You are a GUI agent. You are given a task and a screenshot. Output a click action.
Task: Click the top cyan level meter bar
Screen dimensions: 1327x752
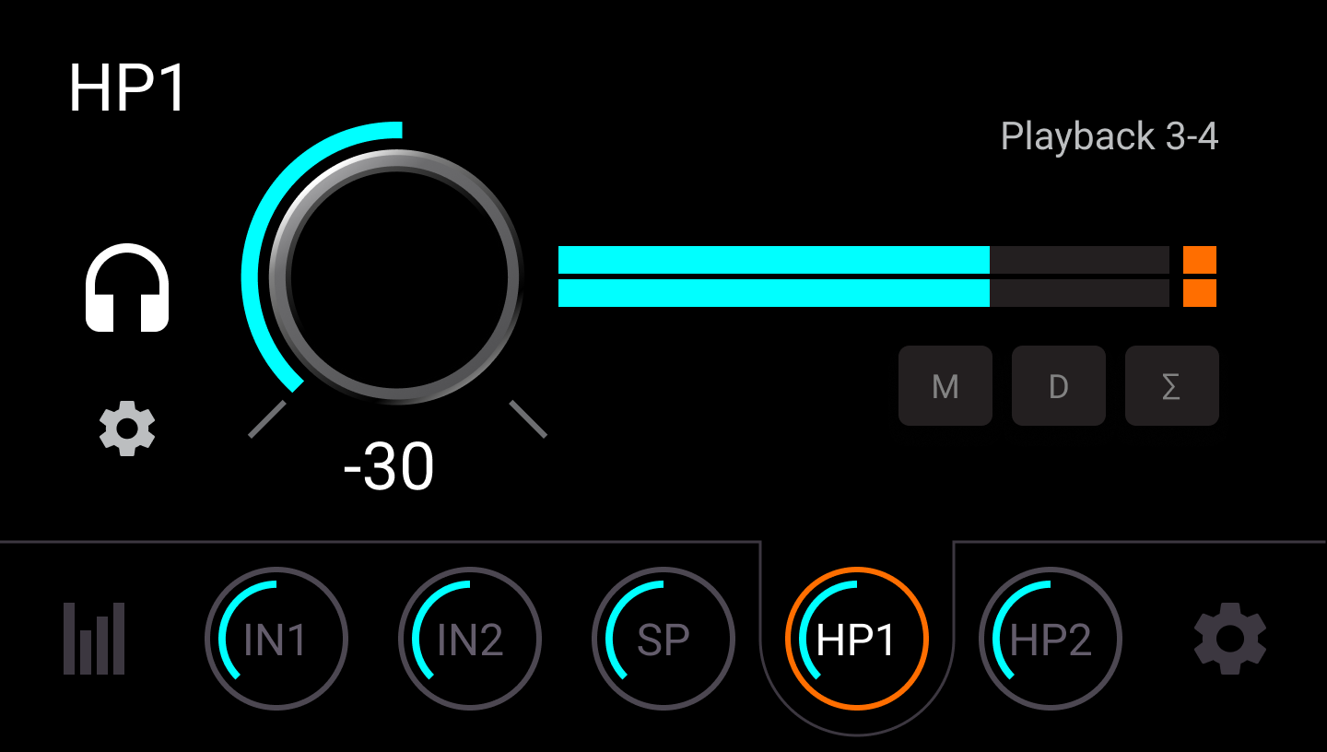[863, 260]
